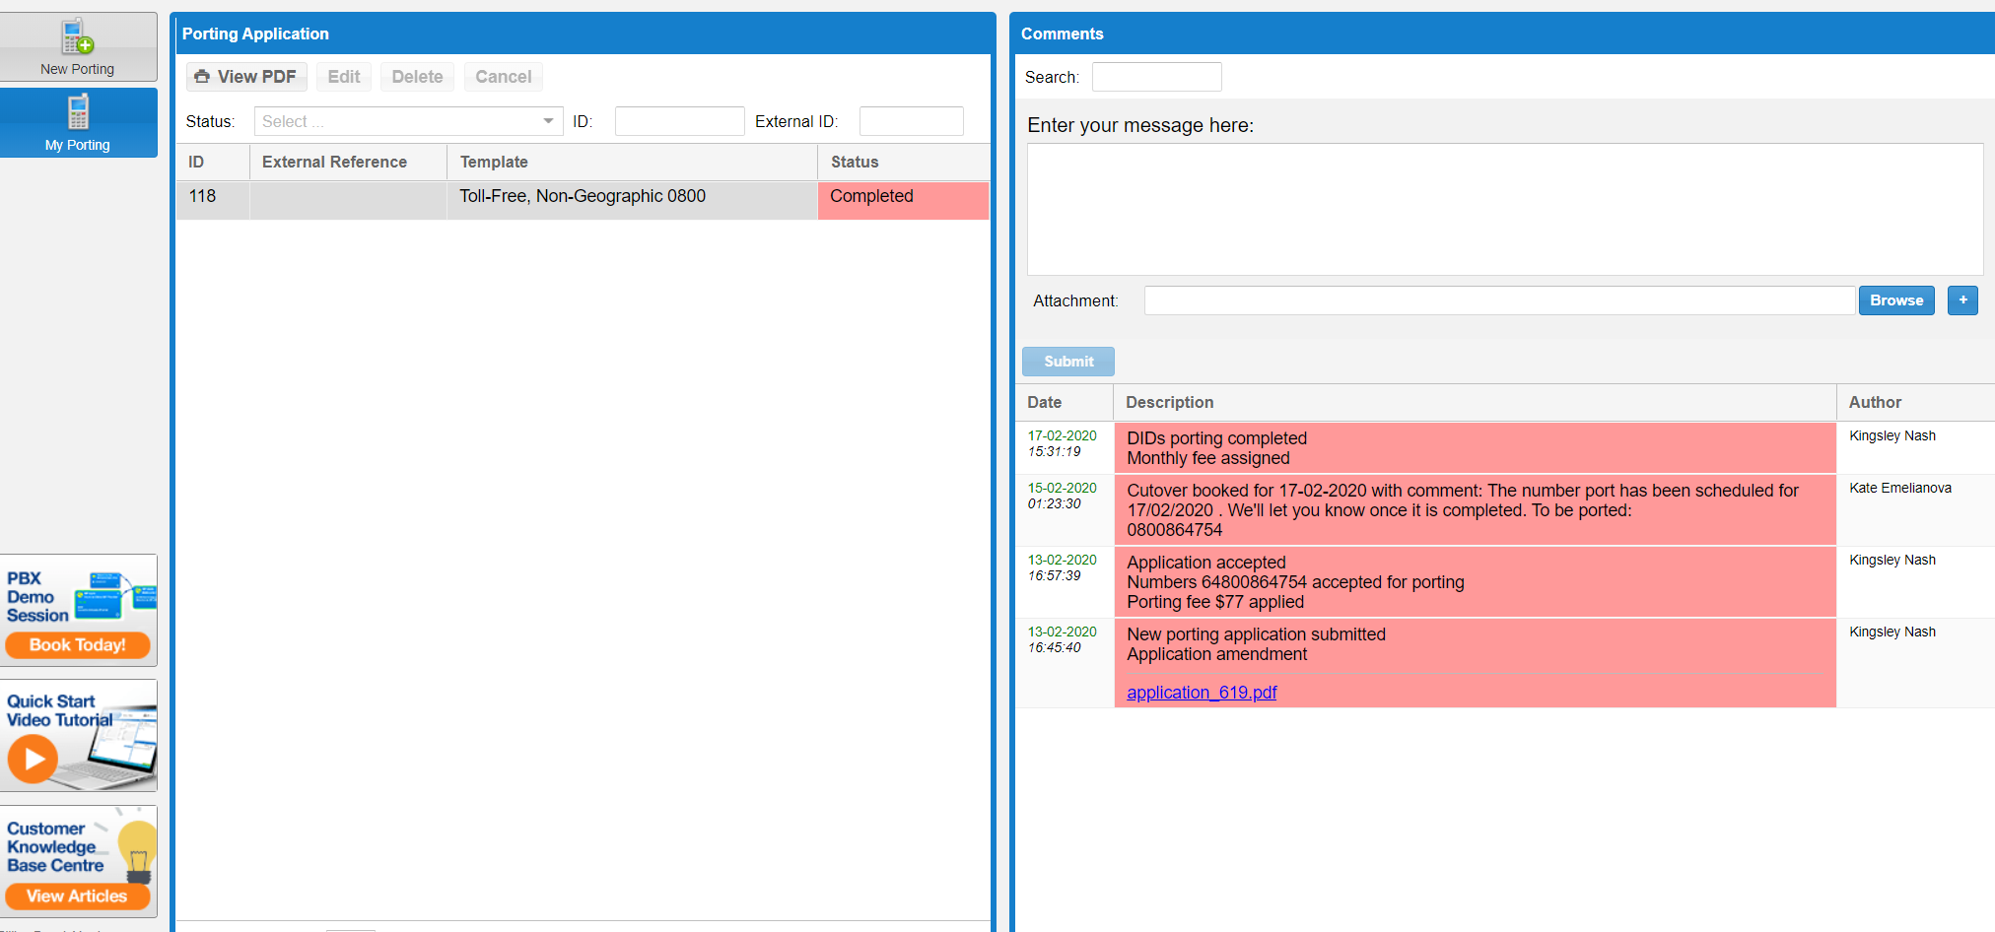Open the Status select dropdown
The height and width of the screenshot is (932, 1995).
[408, 121]
